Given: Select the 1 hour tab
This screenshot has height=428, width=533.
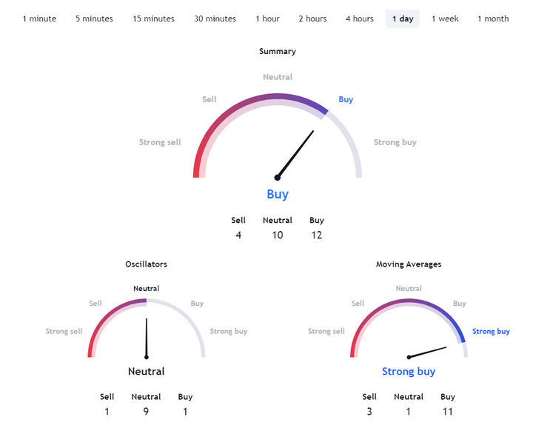Looking at the screenshot, I should pyautogui.click(x=267, y=19).
